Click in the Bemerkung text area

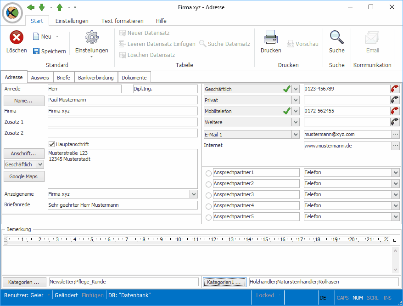(197, 260)
